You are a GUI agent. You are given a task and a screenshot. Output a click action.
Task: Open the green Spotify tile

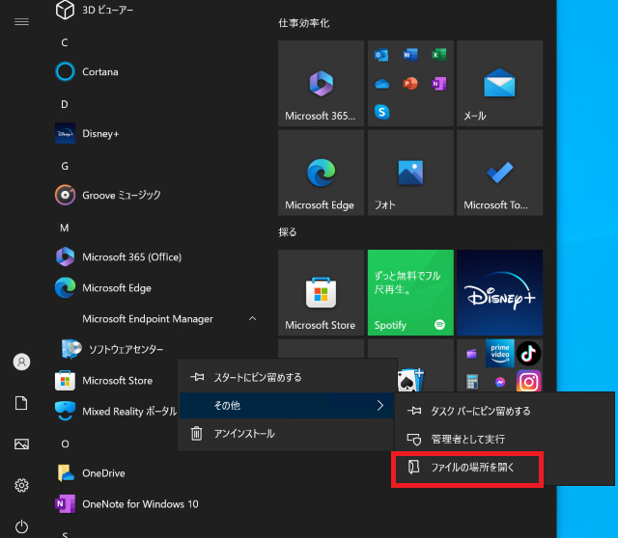point(410,292)
